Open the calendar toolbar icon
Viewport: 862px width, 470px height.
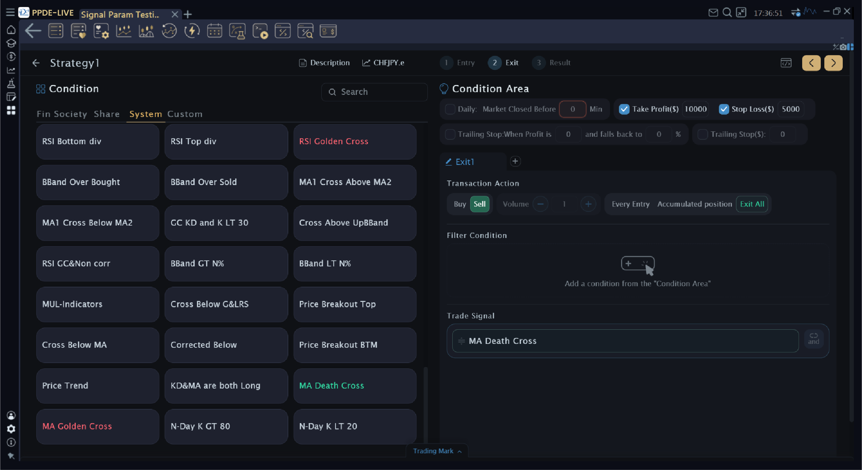click(215, 31)
